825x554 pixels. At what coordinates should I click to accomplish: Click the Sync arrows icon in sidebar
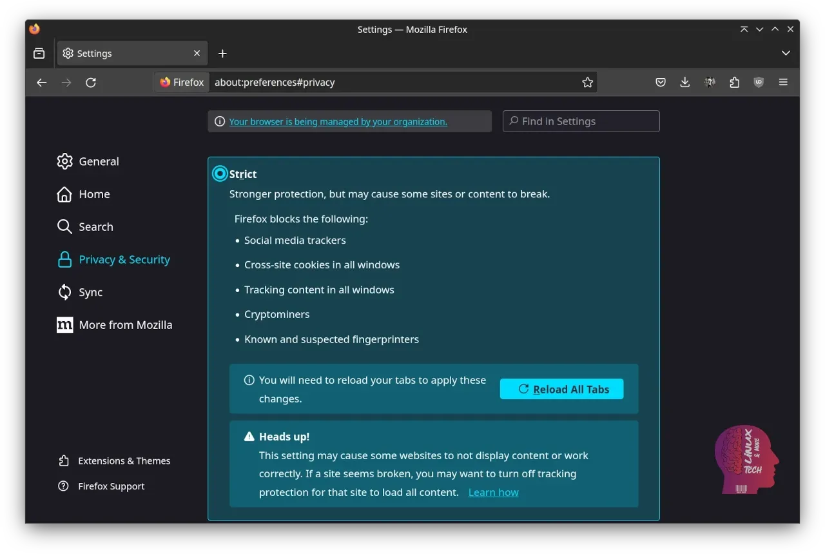64,292
